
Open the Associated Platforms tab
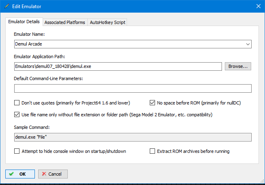point(65,22)
